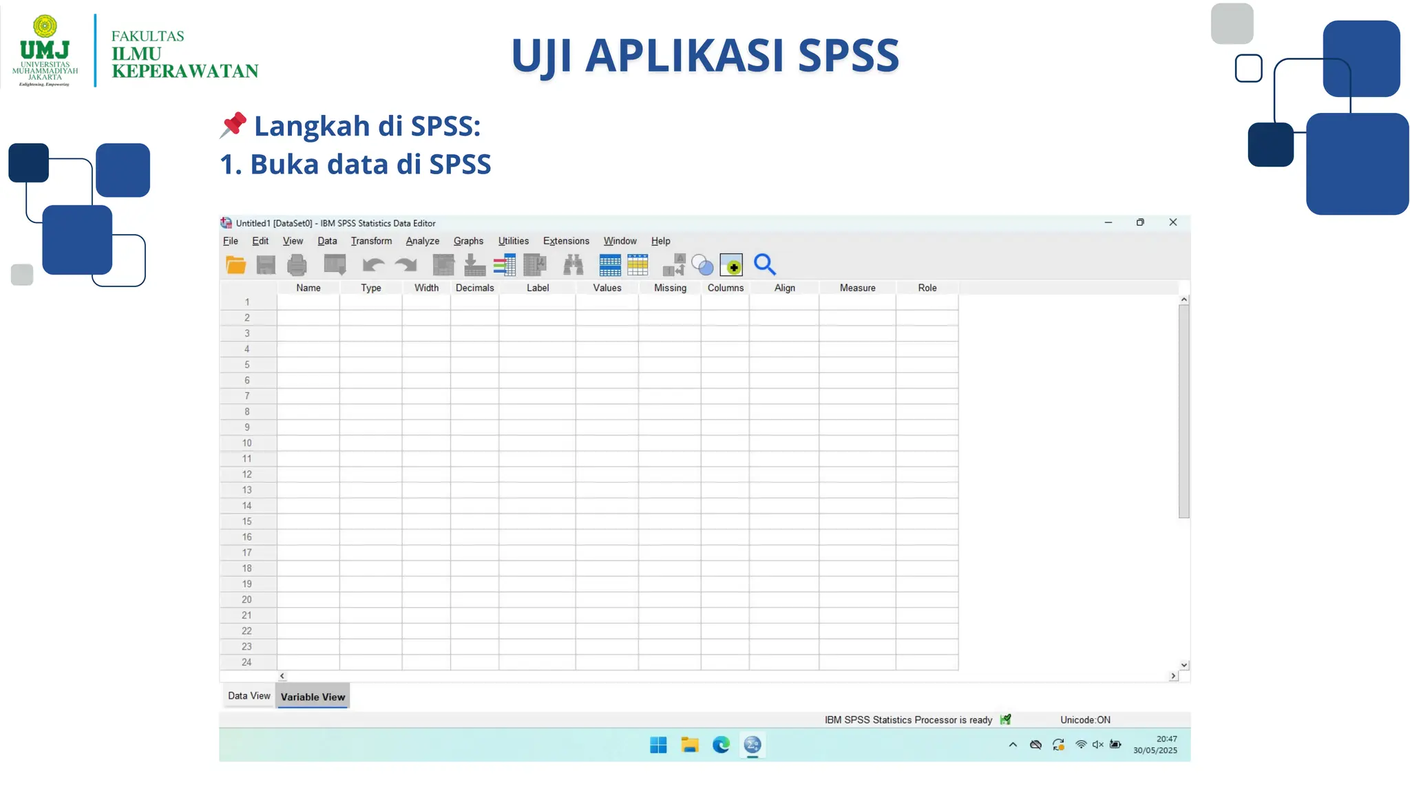Click the Save floppy disk icon
The width and height of the screenshot is (1410, 793).
pos(266,264)
